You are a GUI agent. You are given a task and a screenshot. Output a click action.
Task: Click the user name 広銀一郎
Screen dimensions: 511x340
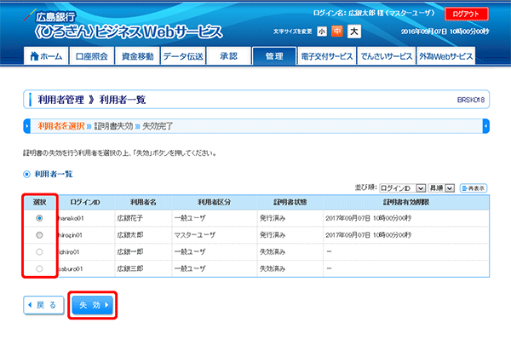130,252
